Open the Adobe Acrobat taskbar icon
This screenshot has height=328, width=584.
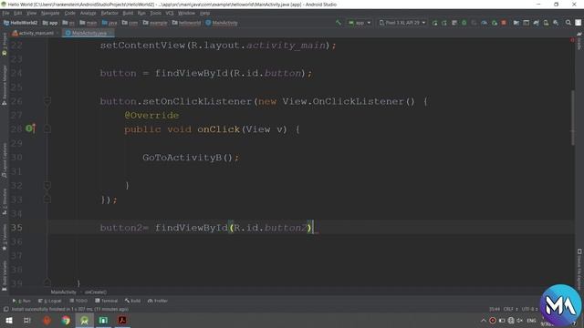(x=122, y=320)
